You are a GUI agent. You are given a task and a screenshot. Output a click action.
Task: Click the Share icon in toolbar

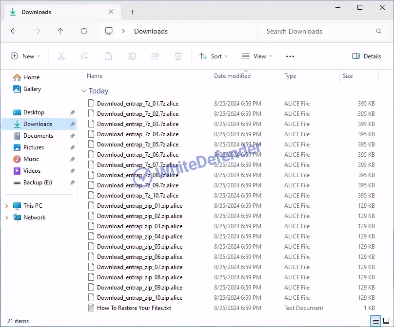click(x=155, y=56)
